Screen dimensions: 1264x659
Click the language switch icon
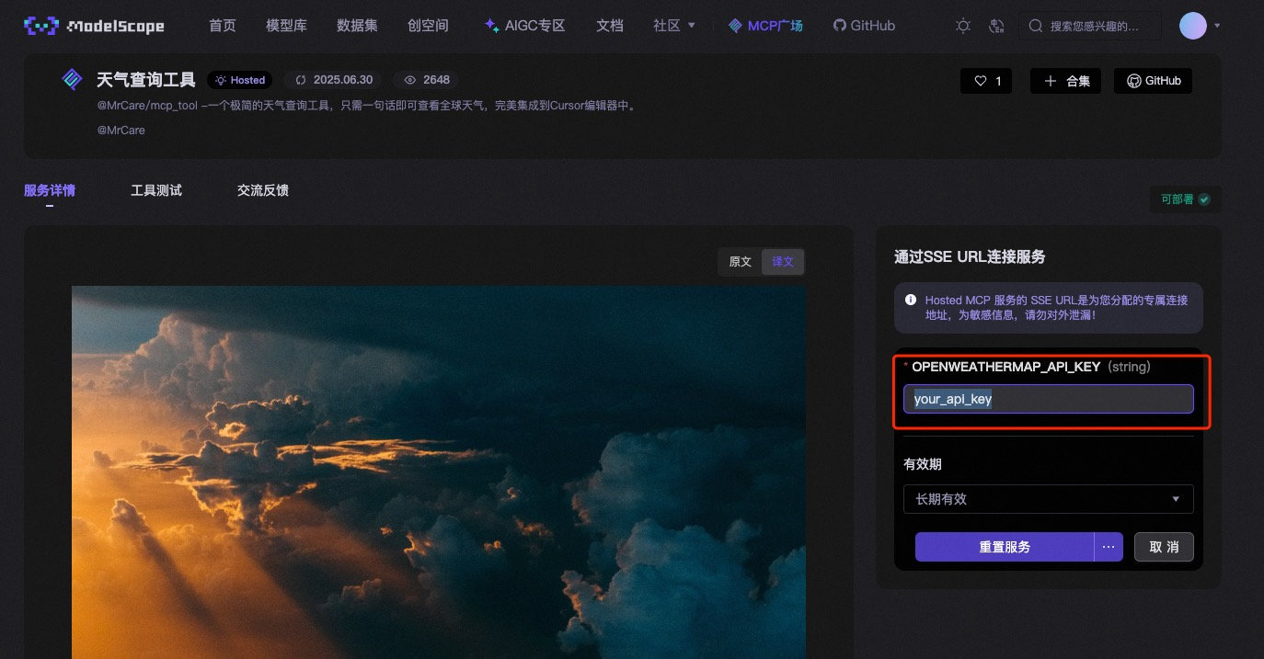point(995,26)
